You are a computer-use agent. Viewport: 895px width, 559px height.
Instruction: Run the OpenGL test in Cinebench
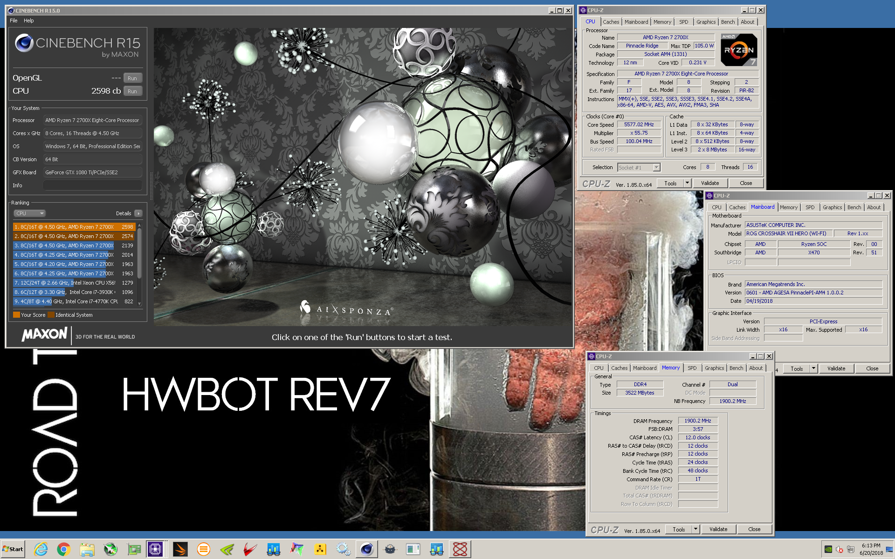pyautogui.click(x=132, y=78)
